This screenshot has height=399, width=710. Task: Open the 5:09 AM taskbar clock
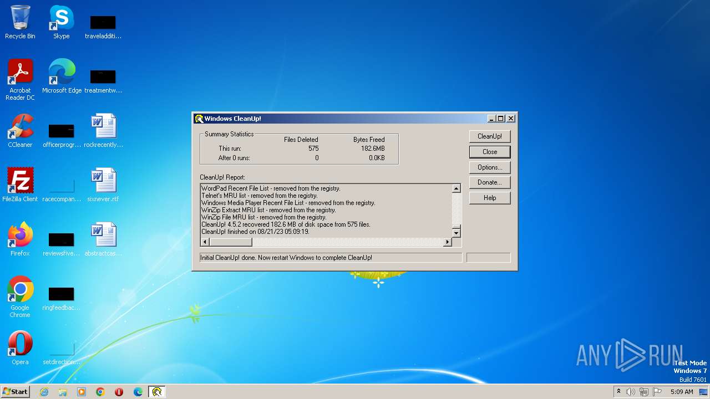(682, 392)
